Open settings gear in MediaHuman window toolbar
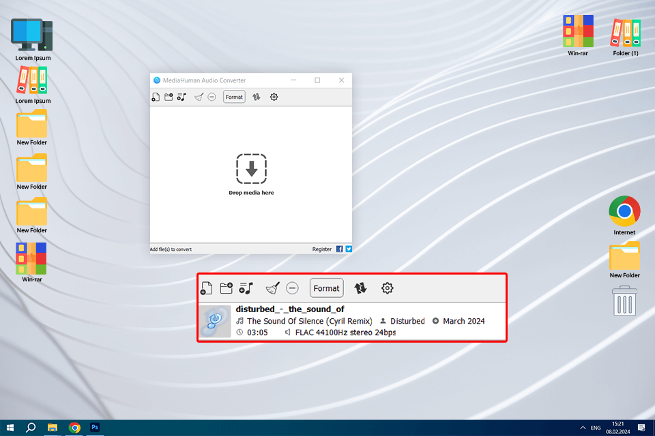Image resolution: width=655 pixels, height=436 pixels. click(x=274, y=97)
